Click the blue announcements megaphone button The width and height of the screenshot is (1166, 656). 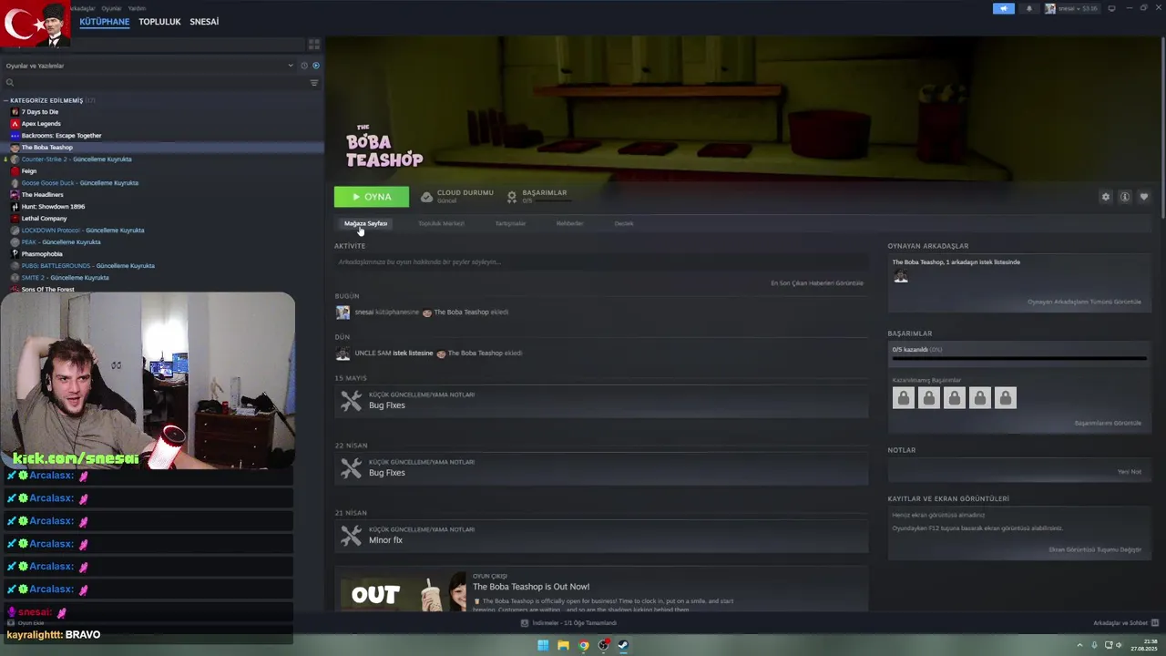(x=1004, y=8)
